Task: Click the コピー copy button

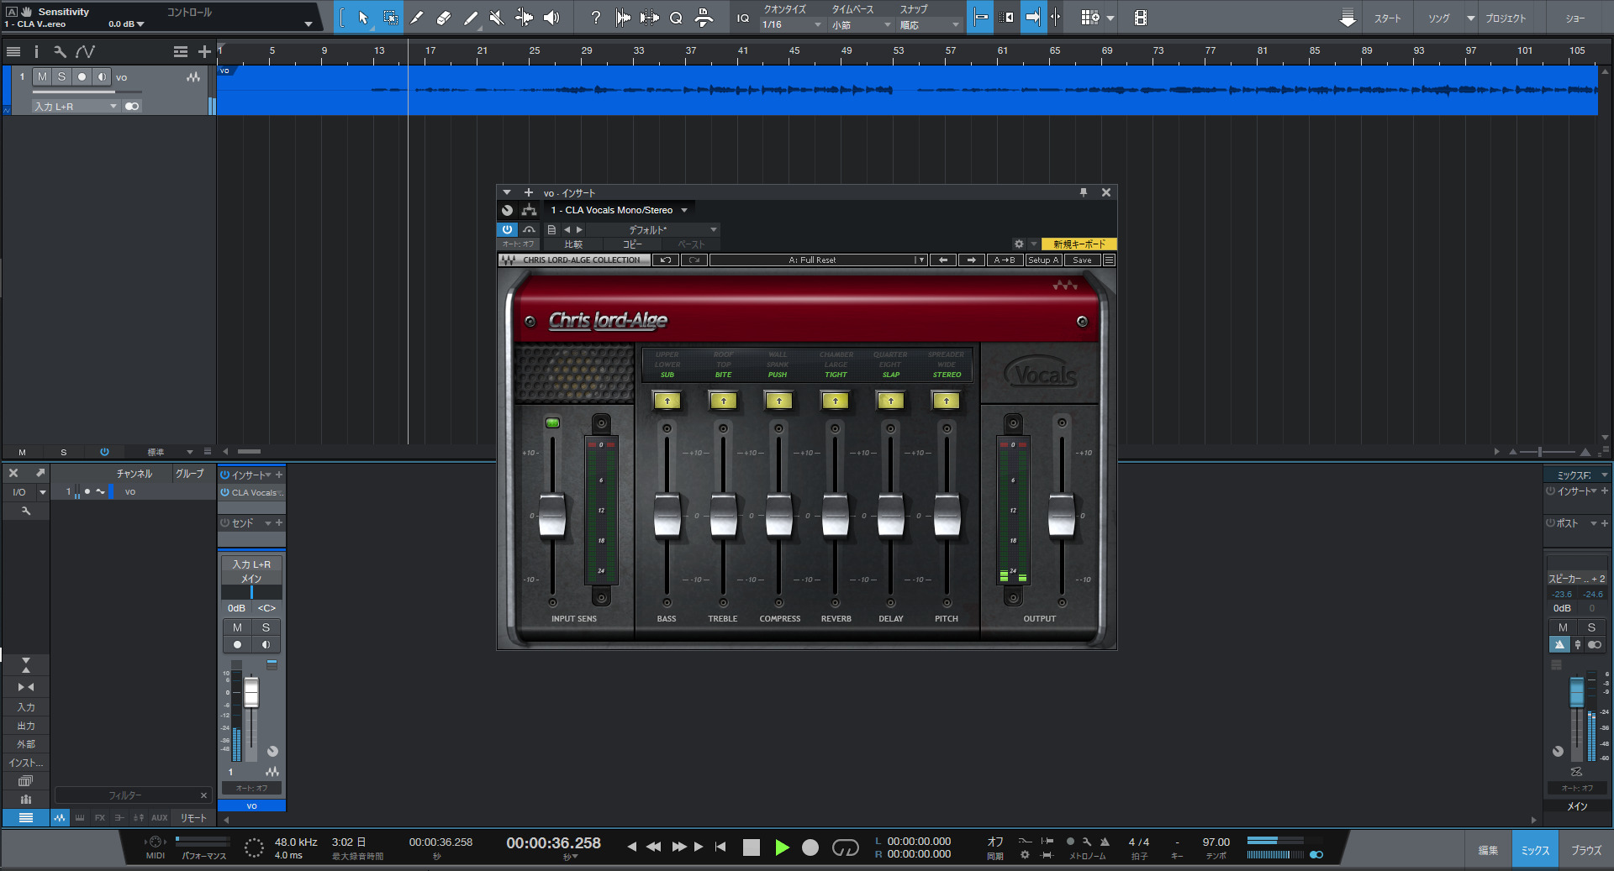Action: point(632,244)
